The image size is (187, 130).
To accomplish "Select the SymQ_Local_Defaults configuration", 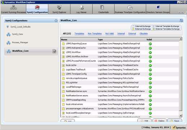I will click(x=20, y=27).
